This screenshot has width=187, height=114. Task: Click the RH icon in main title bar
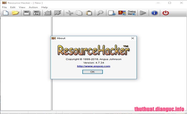tap(4, 3)
